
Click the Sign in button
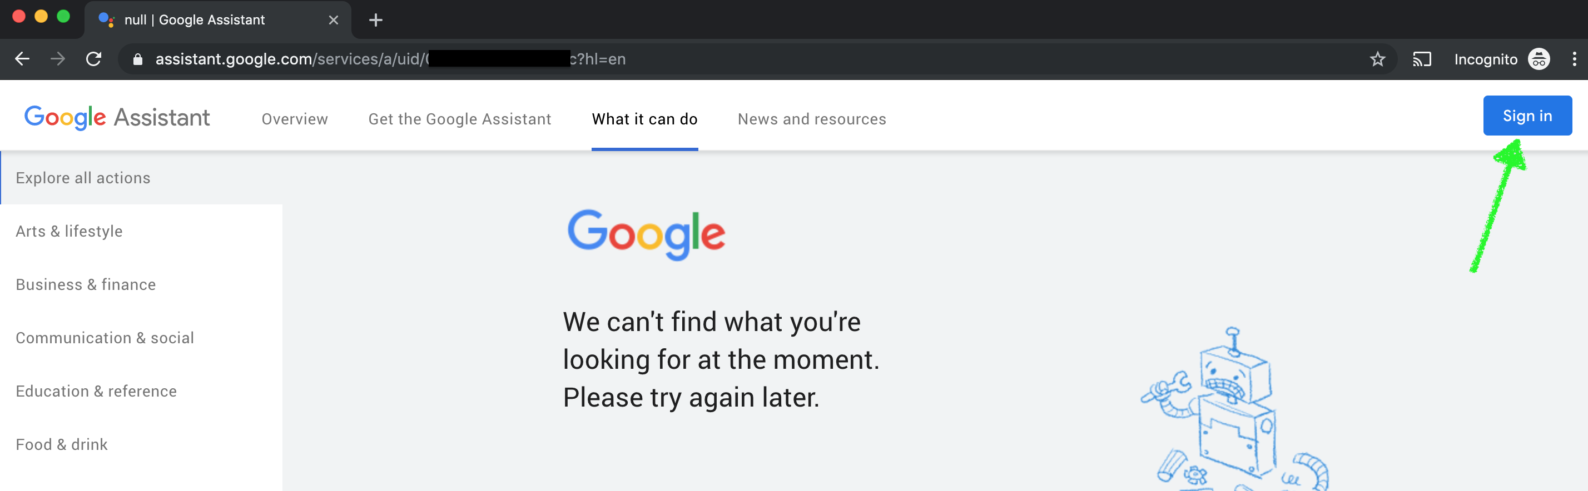click(x=1527, y=115)
